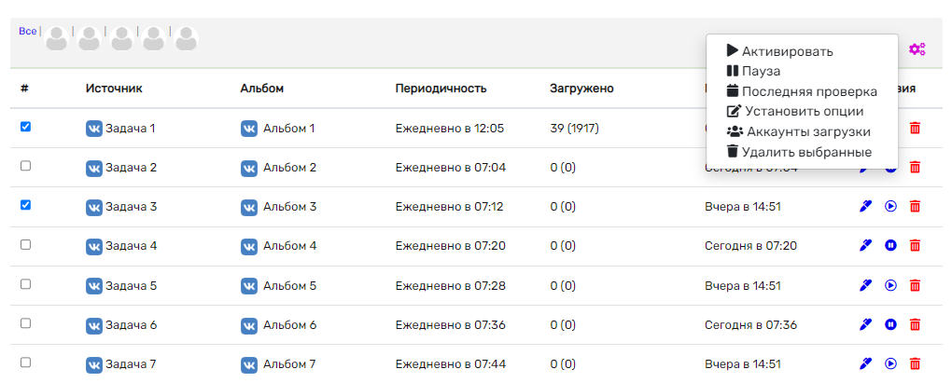Choose Удалить выбранные from the menu
Screen dimensions: 952x383
click(x=800, y=152)
